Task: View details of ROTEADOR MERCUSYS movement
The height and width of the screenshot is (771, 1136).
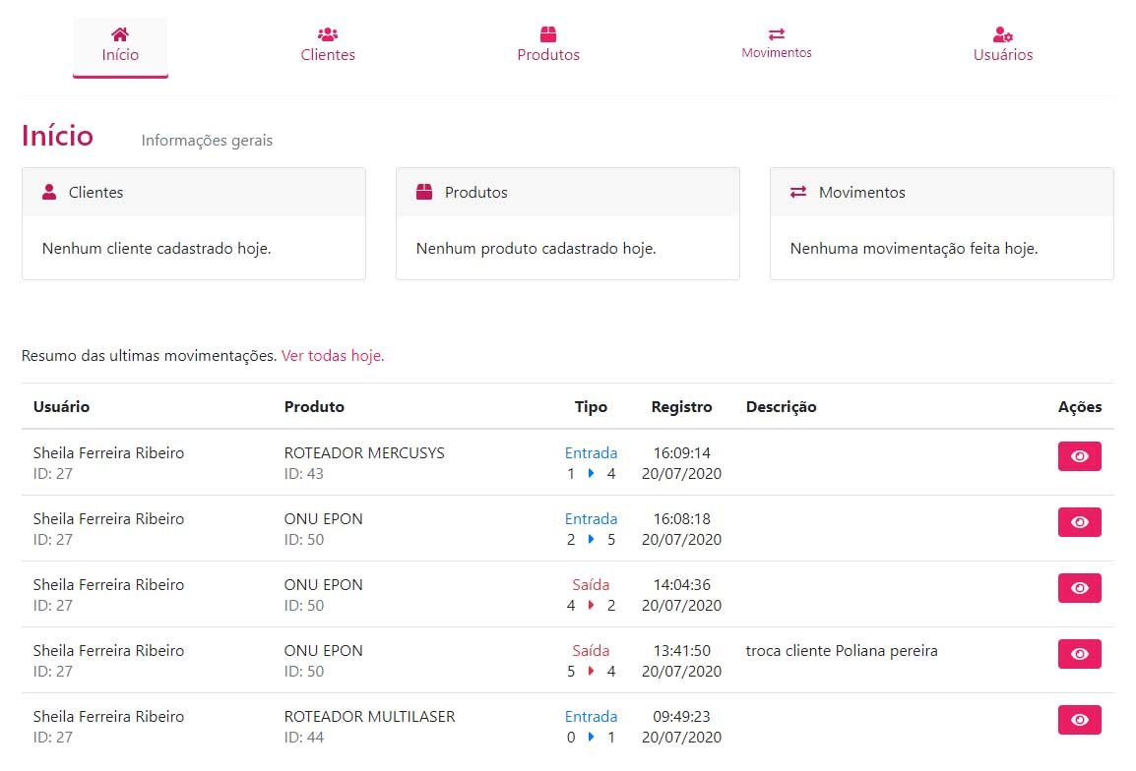Action: pos(1079,456)
